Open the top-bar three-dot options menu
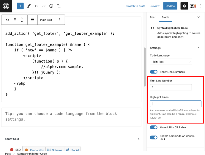Screen dimensions: 205x155 [201, 6]
